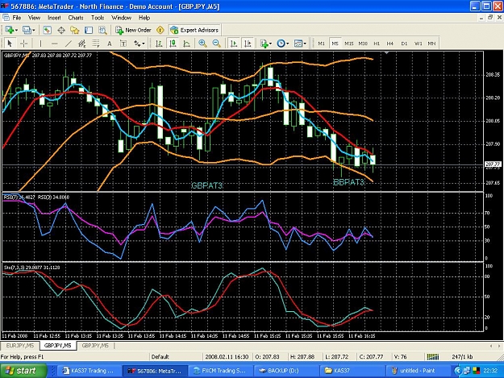Screen dimensions: 504x378
Task: Open the View menu
Action: tap(34, 18)
